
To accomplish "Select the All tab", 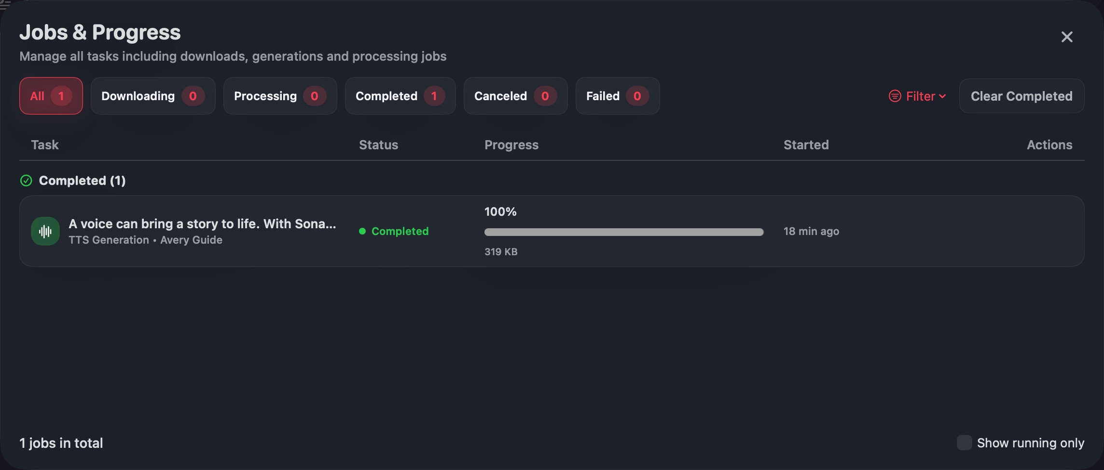I will pyautogui.click(x=51, y=96).
